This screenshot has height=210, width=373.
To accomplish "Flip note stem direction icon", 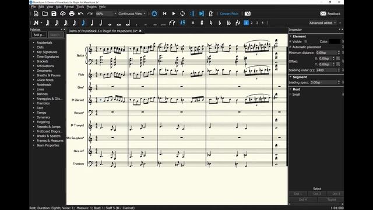I will tap(238, 23).
